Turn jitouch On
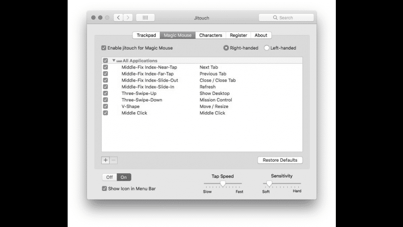Image resolution: width=403 pixels, height=227 pixels. click(x=124, y=177)
